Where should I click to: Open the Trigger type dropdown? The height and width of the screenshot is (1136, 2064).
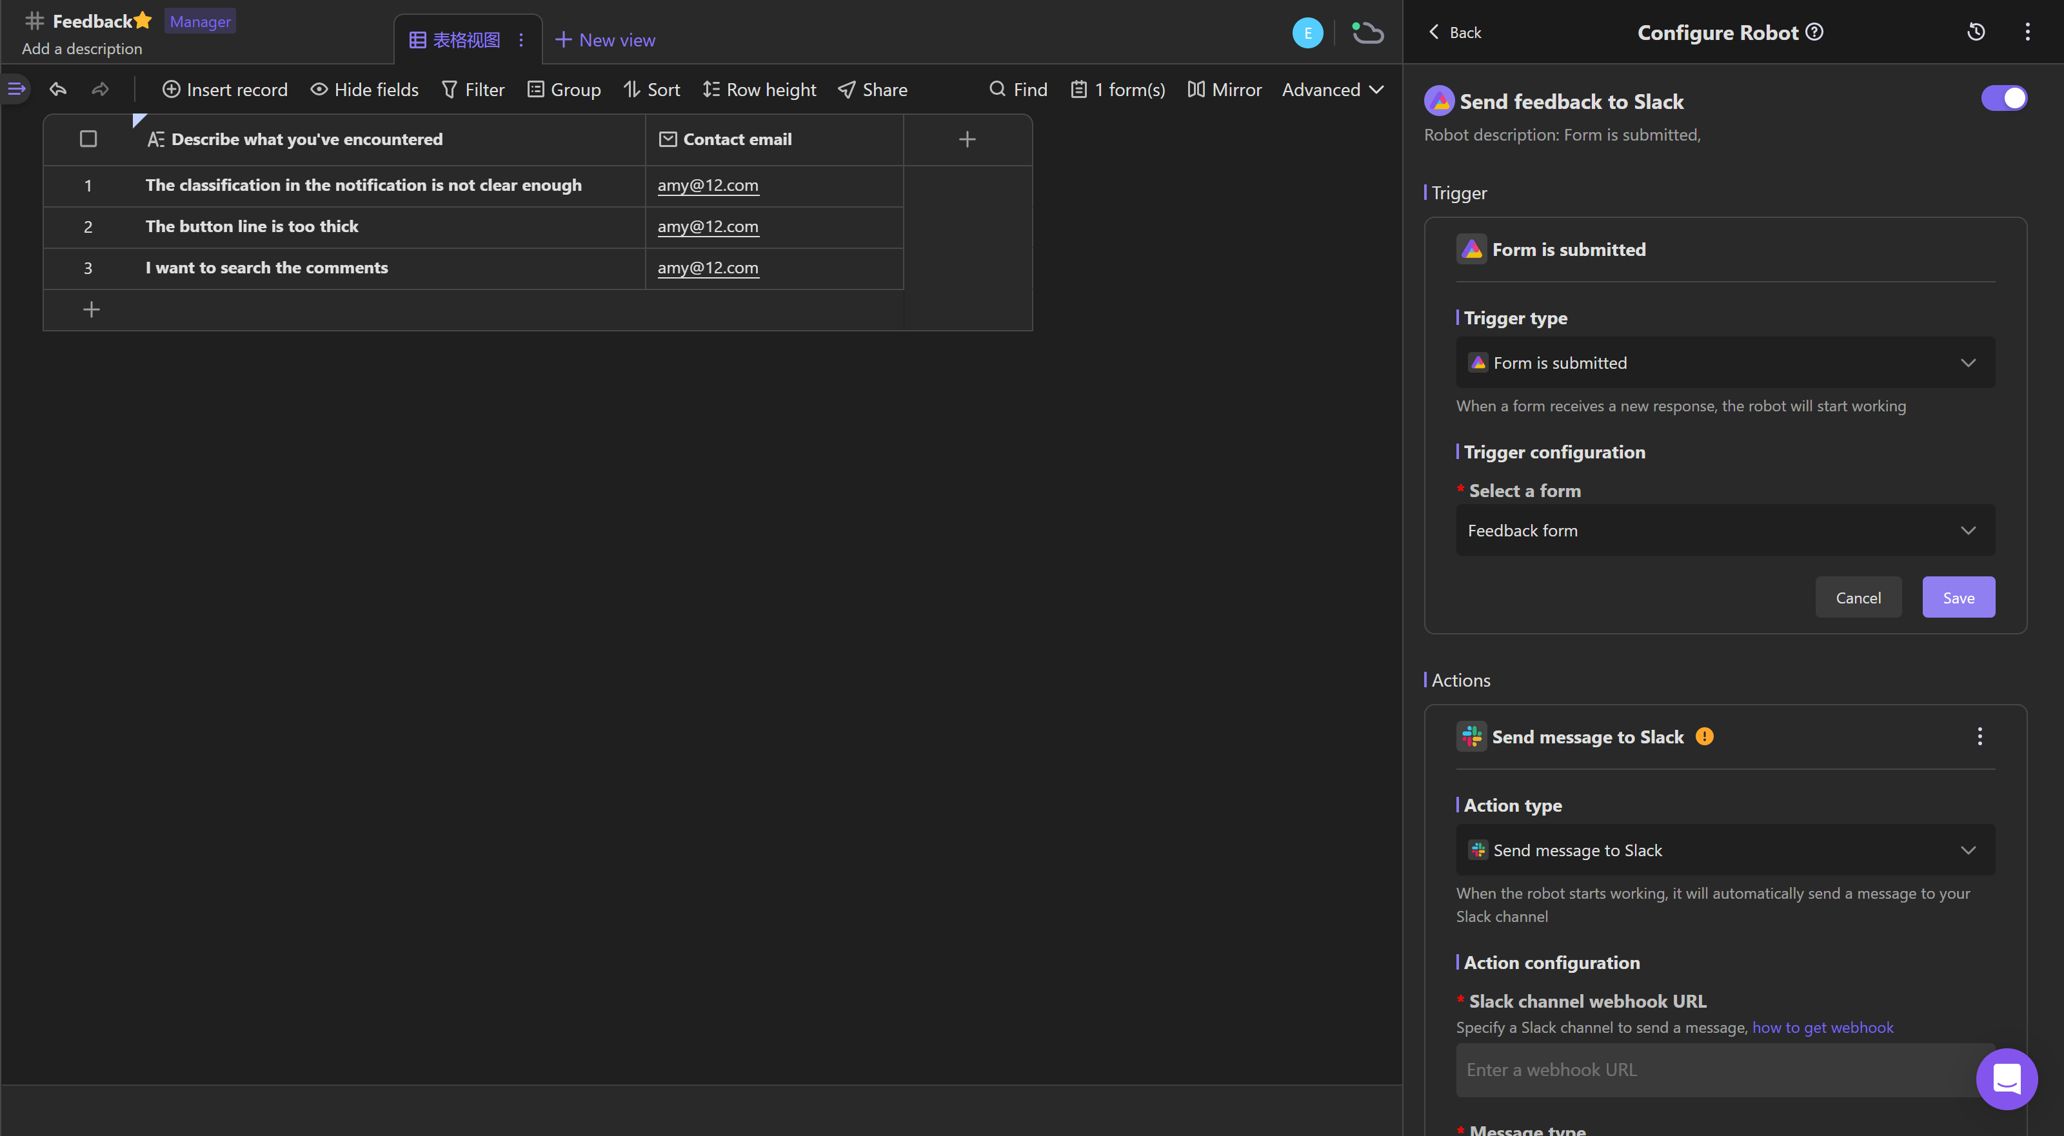point(1725,363)
